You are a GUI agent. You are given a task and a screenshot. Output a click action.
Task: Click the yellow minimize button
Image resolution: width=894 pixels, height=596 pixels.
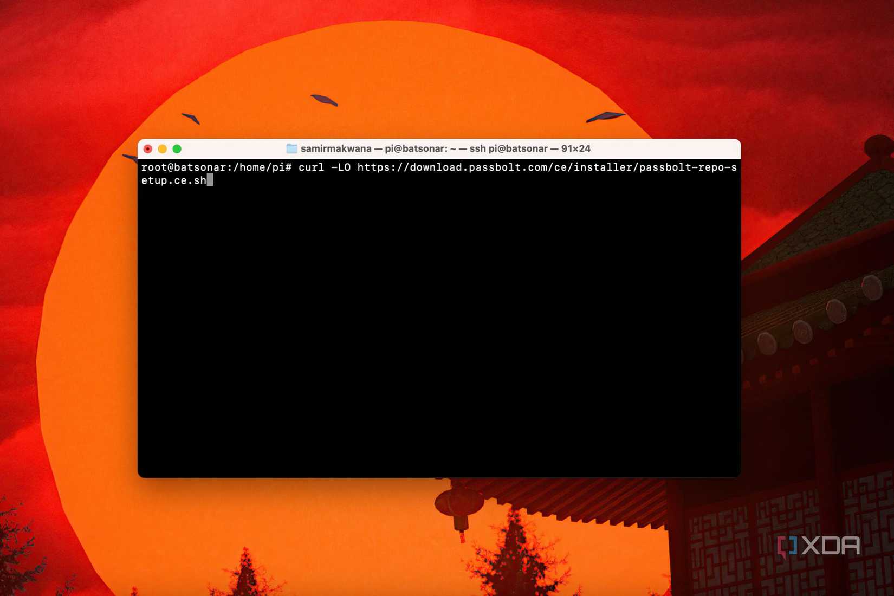click(163, 148)
